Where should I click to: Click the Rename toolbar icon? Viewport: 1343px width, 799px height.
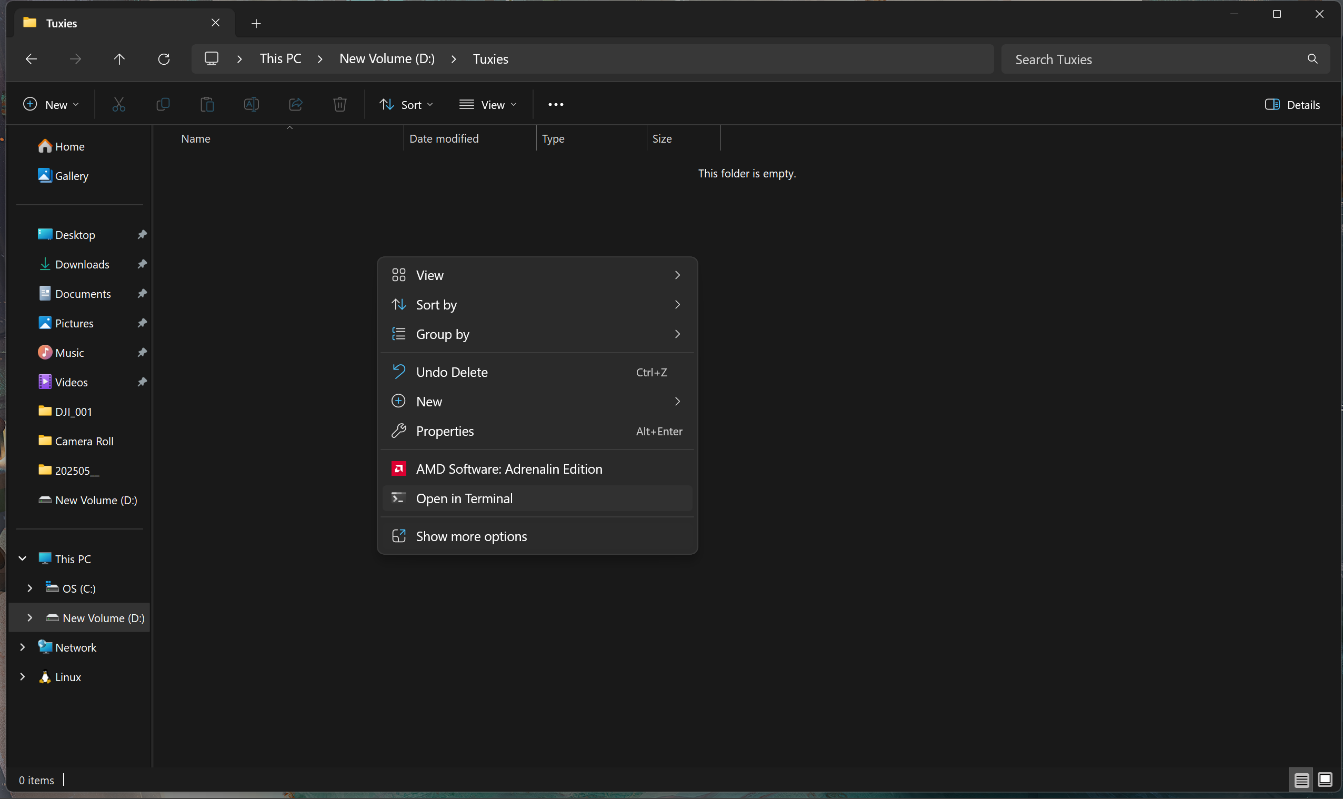(x=252, y=104)
